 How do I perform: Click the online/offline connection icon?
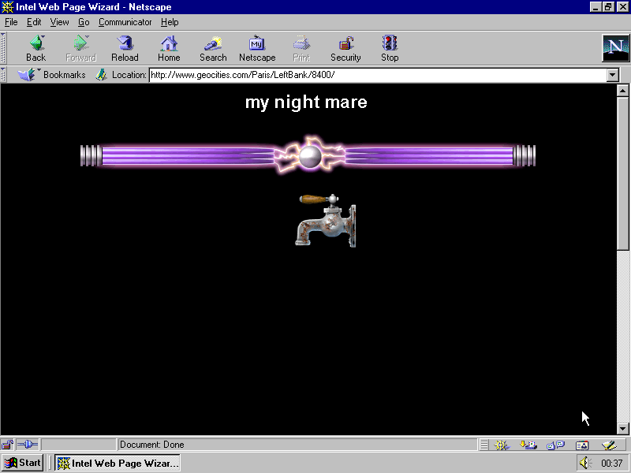(28, 445)
